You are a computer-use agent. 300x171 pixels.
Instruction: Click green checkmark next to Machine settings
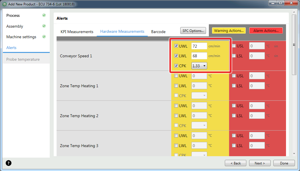click(44, 37)
